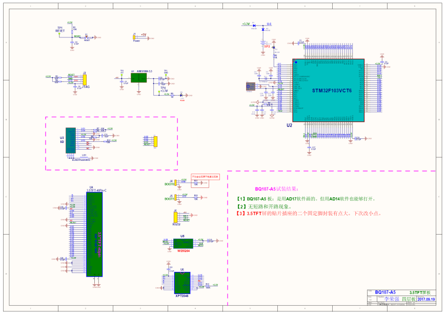Click the red W25Q64 part label

click(x=184, y=251)
